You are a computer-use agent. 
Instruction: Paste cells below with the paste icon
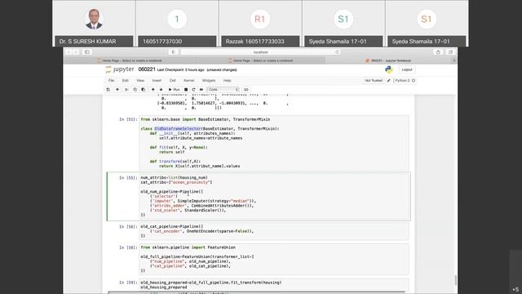coord(144,90)
